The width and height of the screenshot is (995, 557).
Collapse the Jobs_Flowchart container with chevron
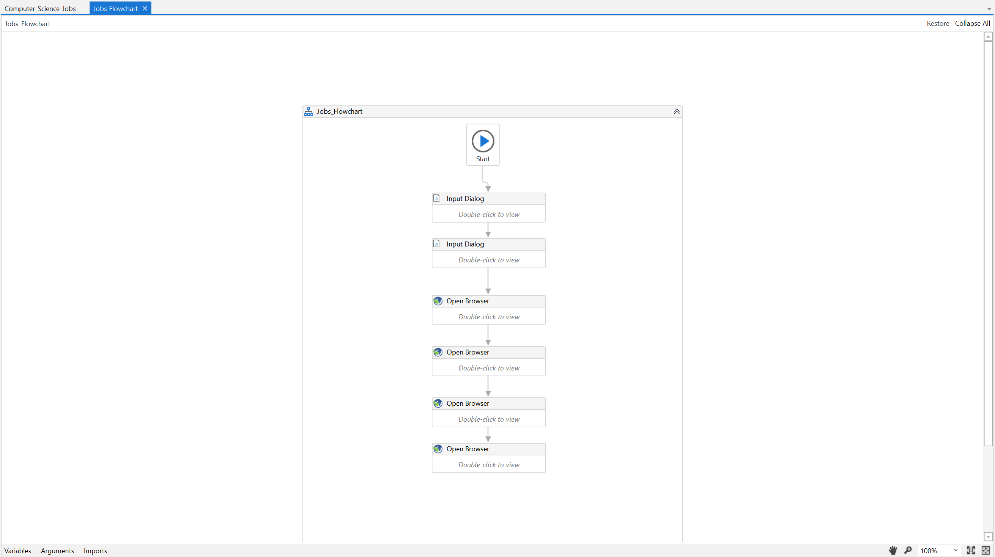(x=676, y=111)
